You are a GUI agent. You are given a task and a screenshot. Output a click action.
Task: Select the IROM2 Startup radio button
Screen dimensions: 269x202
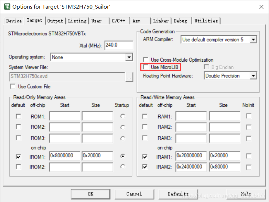[122, 167]
